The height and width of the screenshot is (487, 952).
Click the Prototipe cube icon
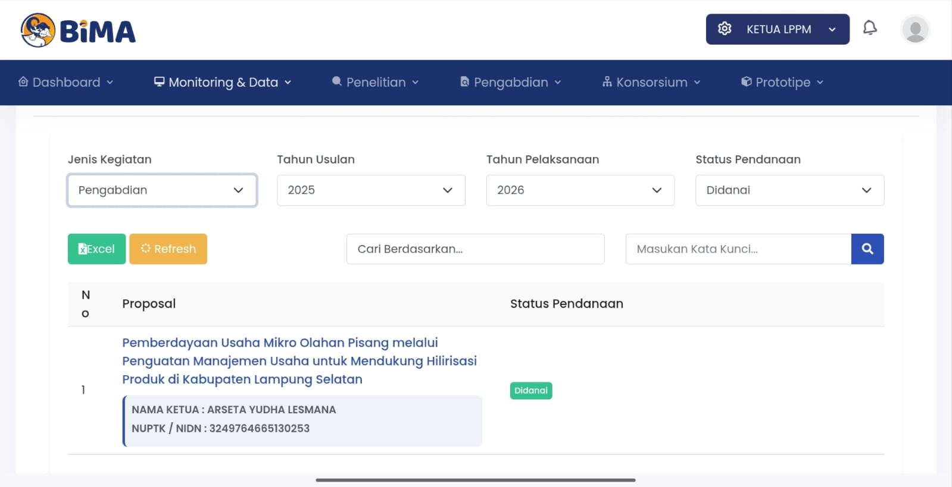pos(746,82)
